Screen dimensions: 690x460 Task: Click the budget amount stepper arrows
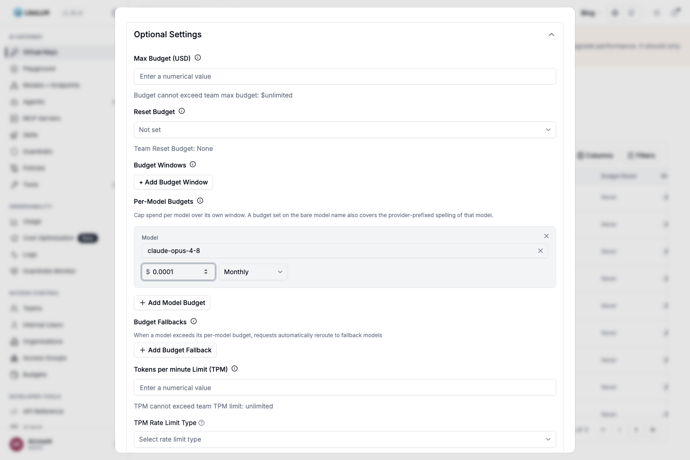[x=206, y=272]
